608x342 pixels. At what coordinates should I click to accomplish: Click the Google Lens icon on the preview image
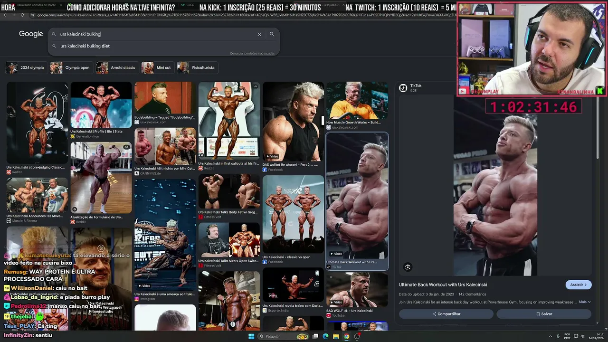click(408, 267)
